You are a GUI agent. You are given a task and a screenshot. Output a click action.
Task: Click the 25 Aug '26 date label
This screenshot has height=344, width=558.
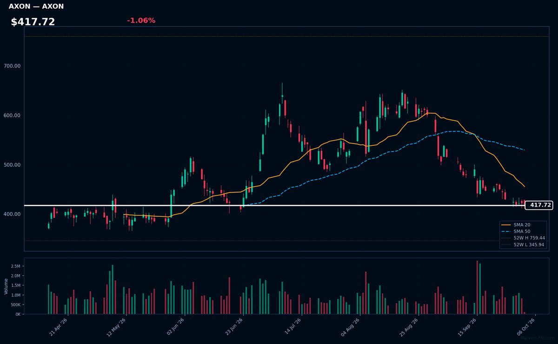[409, 327]
